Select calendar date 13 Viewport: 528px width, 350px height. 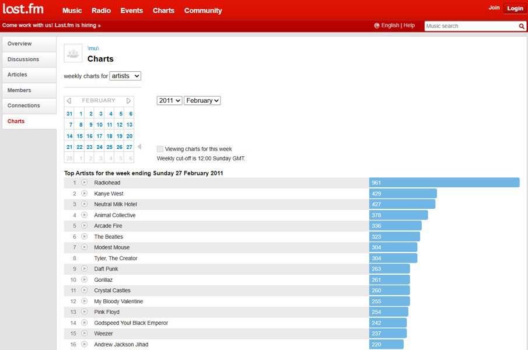130,124
